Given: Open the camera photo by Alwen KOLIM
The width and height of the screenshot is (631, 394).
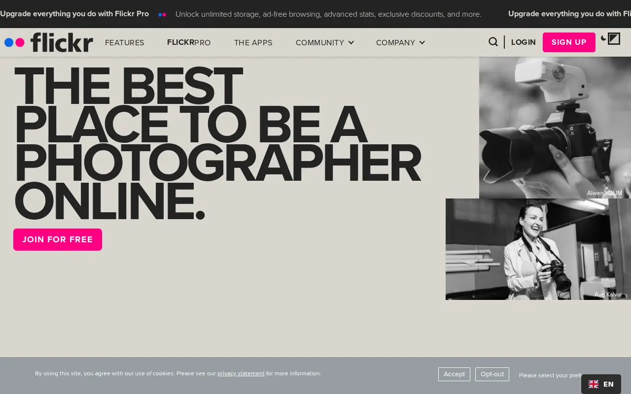Looking at the screenshot, I should coord(555,128).
